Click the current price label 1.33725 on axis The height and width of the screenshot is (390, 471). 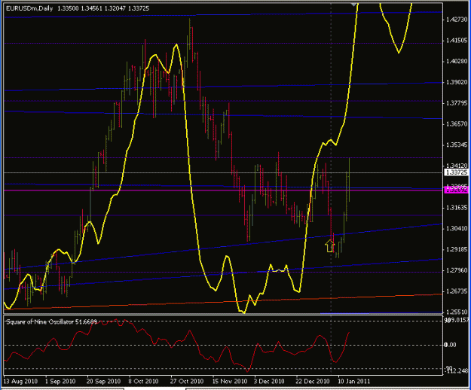point(456,172)
